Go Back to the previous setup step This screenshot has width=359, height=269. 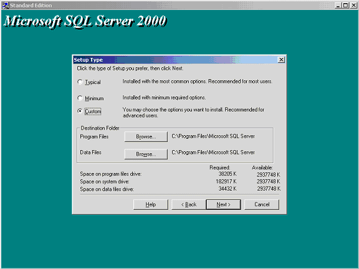pyautogui.click(x=189, y=204)
